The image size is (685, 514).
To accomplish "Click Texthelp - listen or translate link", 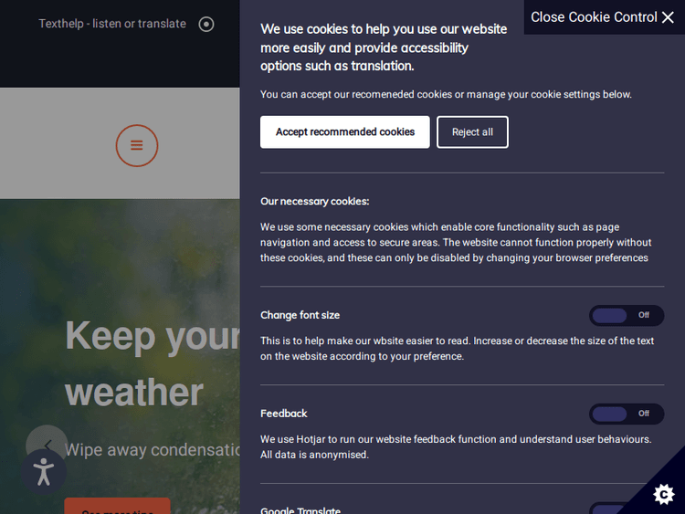I will tap(112, 24).
